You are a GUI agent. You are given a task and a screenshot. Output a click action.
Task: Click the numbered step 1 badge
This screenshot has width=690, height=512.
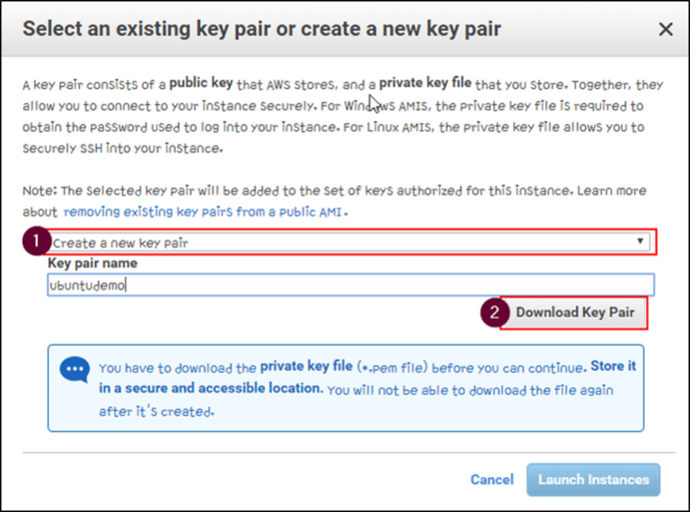coord(35,242)
